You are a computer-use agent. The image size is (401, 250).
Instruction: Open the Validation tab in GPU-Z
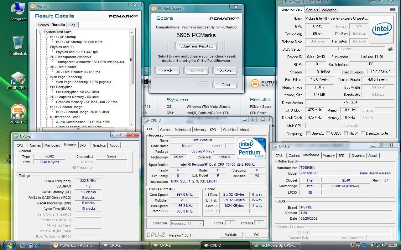(329, 10)
